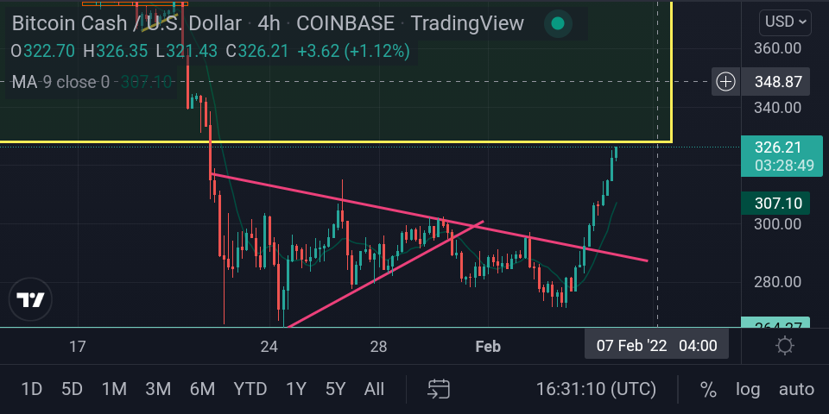
Task: Select the 1Y time range
Action: (296, 390)
